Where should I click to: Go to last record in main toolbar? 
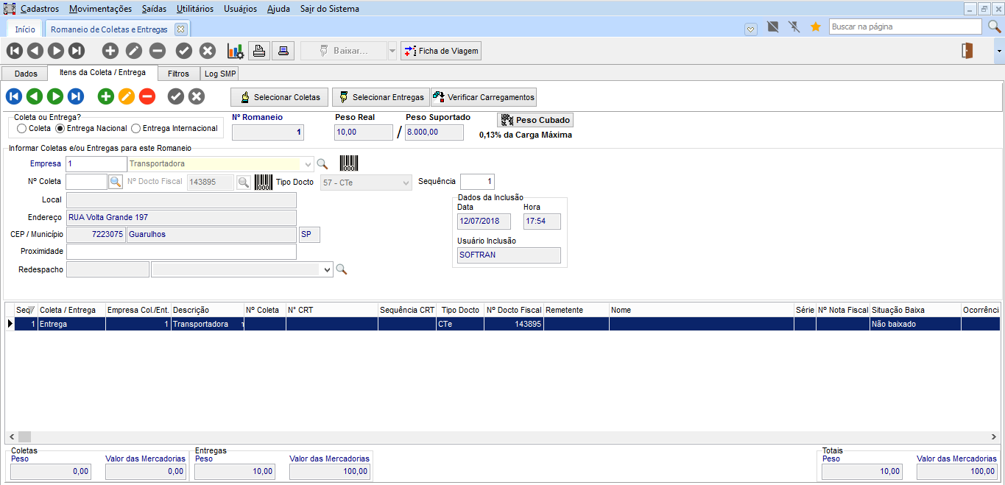coord(77,51)
